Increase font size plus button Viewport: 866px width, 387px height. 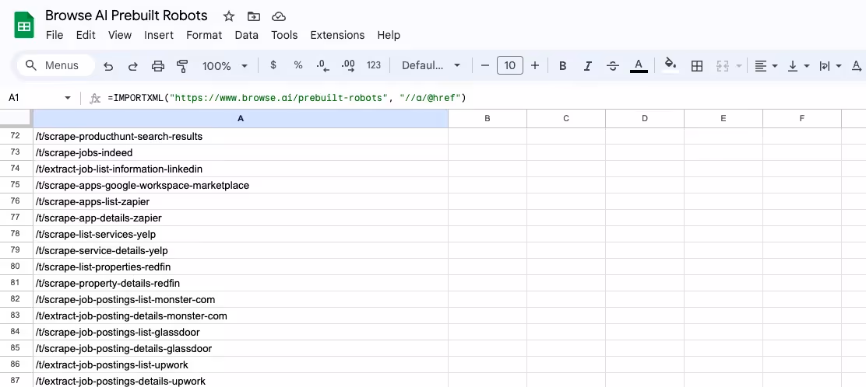pos(534,65)
